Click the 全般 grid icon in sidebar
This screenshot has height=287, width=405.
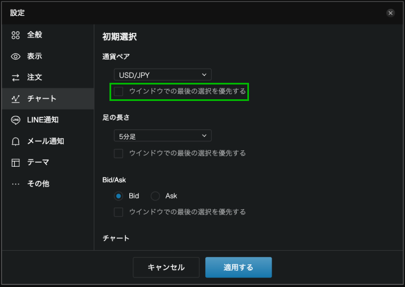point(16,35)
